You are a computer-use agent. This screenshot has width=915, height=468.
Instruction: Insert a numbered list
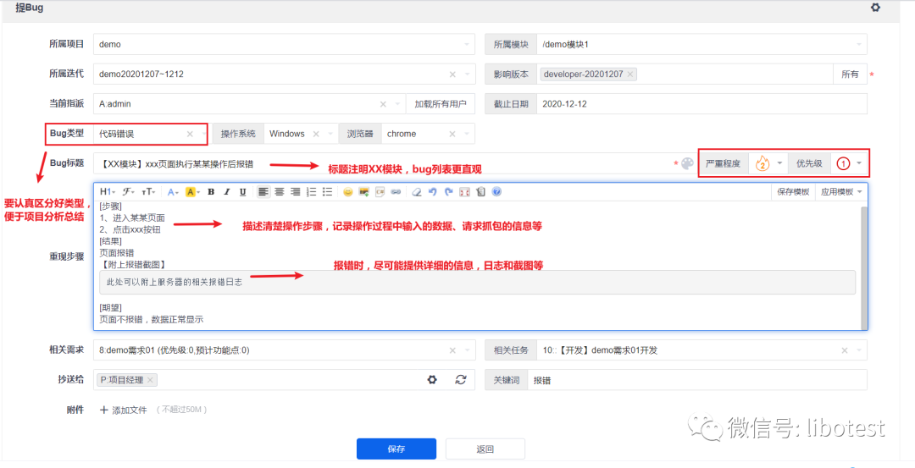tap(312, 192)
